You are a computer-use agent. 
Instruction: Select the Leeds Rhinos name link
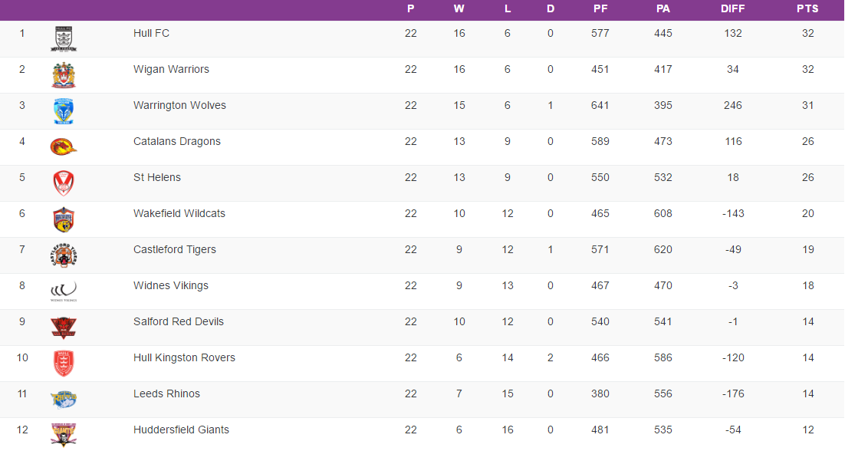166,393
